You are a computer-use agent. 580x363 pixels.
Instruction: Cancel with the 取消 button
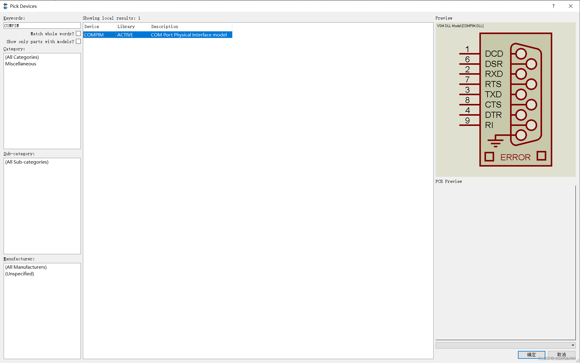coord(562,355)
